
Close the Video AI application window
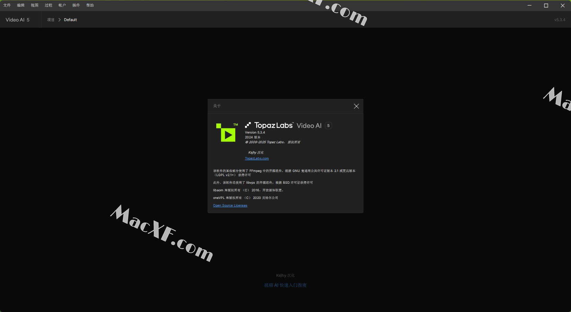tap(563, 6)
